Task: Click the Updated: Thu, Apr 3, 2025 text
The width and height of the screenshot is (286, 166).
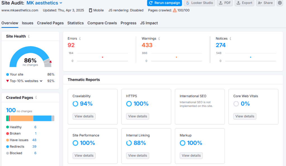Action: coord(63,10)
